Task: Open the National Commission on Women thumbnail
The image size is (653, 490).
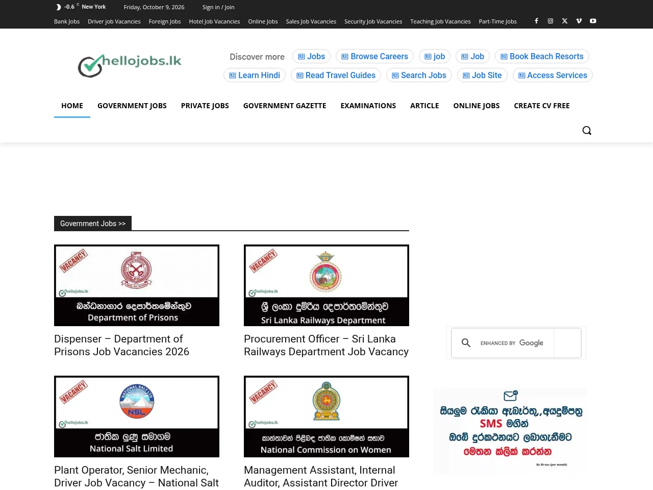Action: tap(326, 416)
